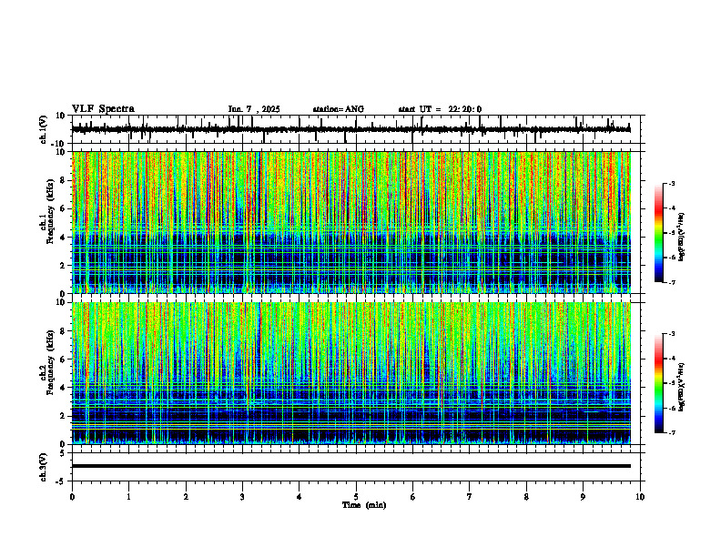Click the "-7" label on ch.2 colorbar
This screenshot has height=557, width=721.
tap(671, 432)
